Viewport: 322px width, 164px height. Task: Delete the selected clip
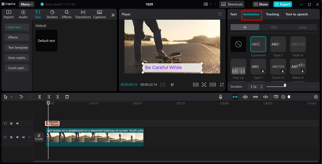pos(67,97)
